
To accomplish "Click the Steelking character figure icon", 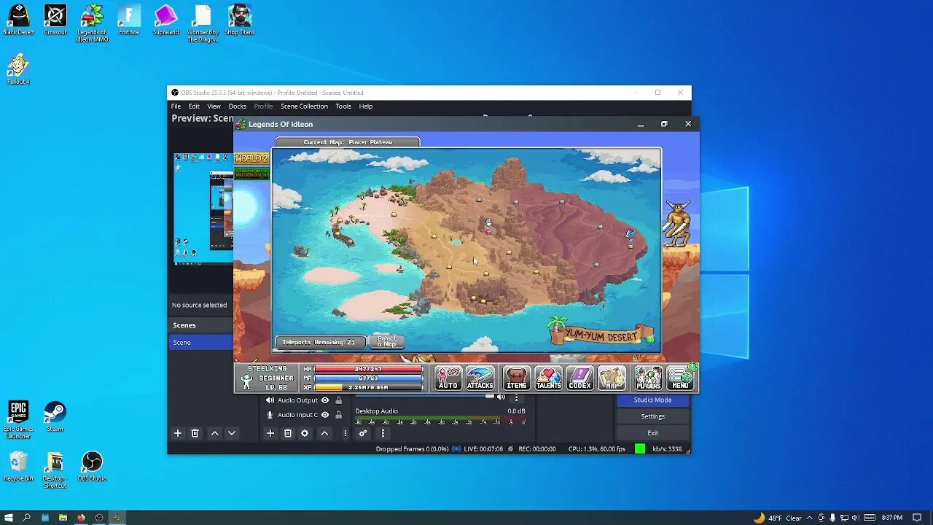I will [x=246, y=383].
